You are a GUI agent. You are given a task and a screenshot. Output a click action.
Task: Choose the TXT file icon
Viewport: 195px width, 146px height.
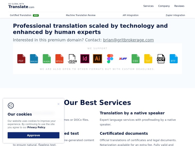point(148,59)
